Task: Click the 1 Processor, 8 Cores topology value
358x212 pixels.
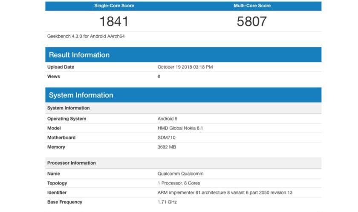Action: click(179, 183)
